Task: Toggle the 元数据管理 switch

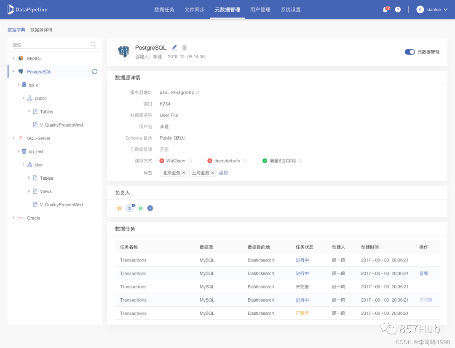Action: pos(409,52)
